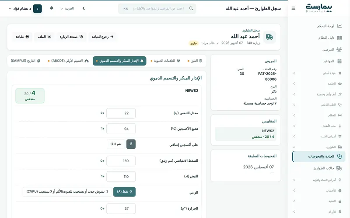This screenshot has width=350, height=218.
Task: Select consciousness CVPU new confusion option
Action: pos(67,191)
